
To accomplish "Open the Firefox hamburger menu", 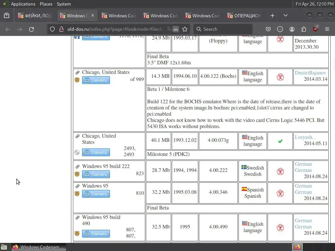I will tap(327, 29).
